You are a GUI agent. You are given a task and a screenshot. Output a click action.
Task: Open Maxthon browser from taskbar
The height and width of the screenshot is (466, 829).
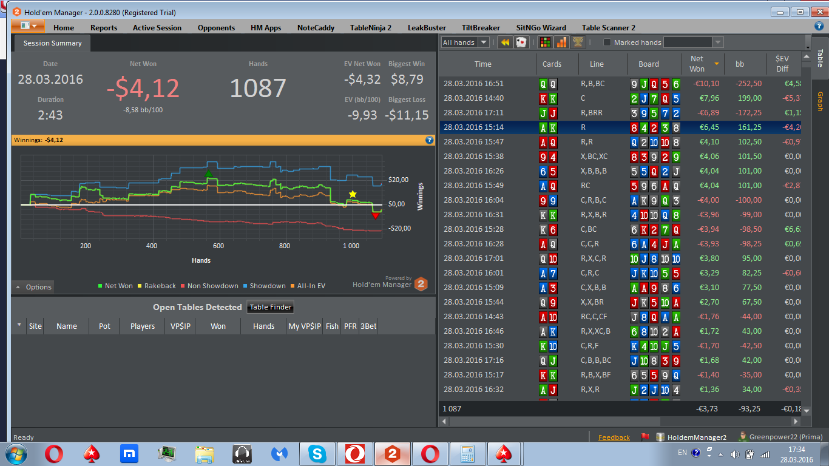tap(129, 453)
